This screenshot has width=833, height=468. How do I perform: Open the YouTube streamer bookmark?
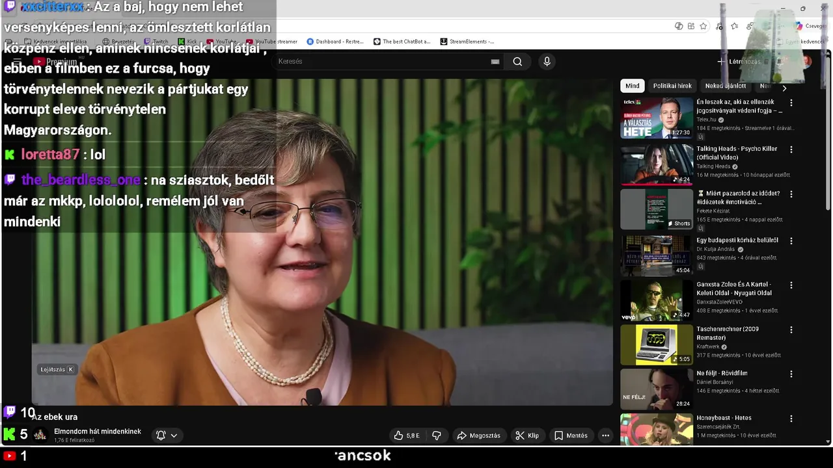[x=271, y=42]
